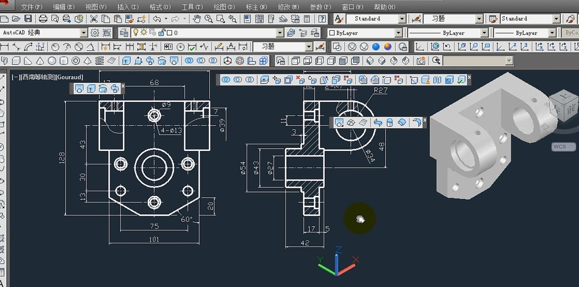Open the Help question mark icon

(x=322, y=19)
